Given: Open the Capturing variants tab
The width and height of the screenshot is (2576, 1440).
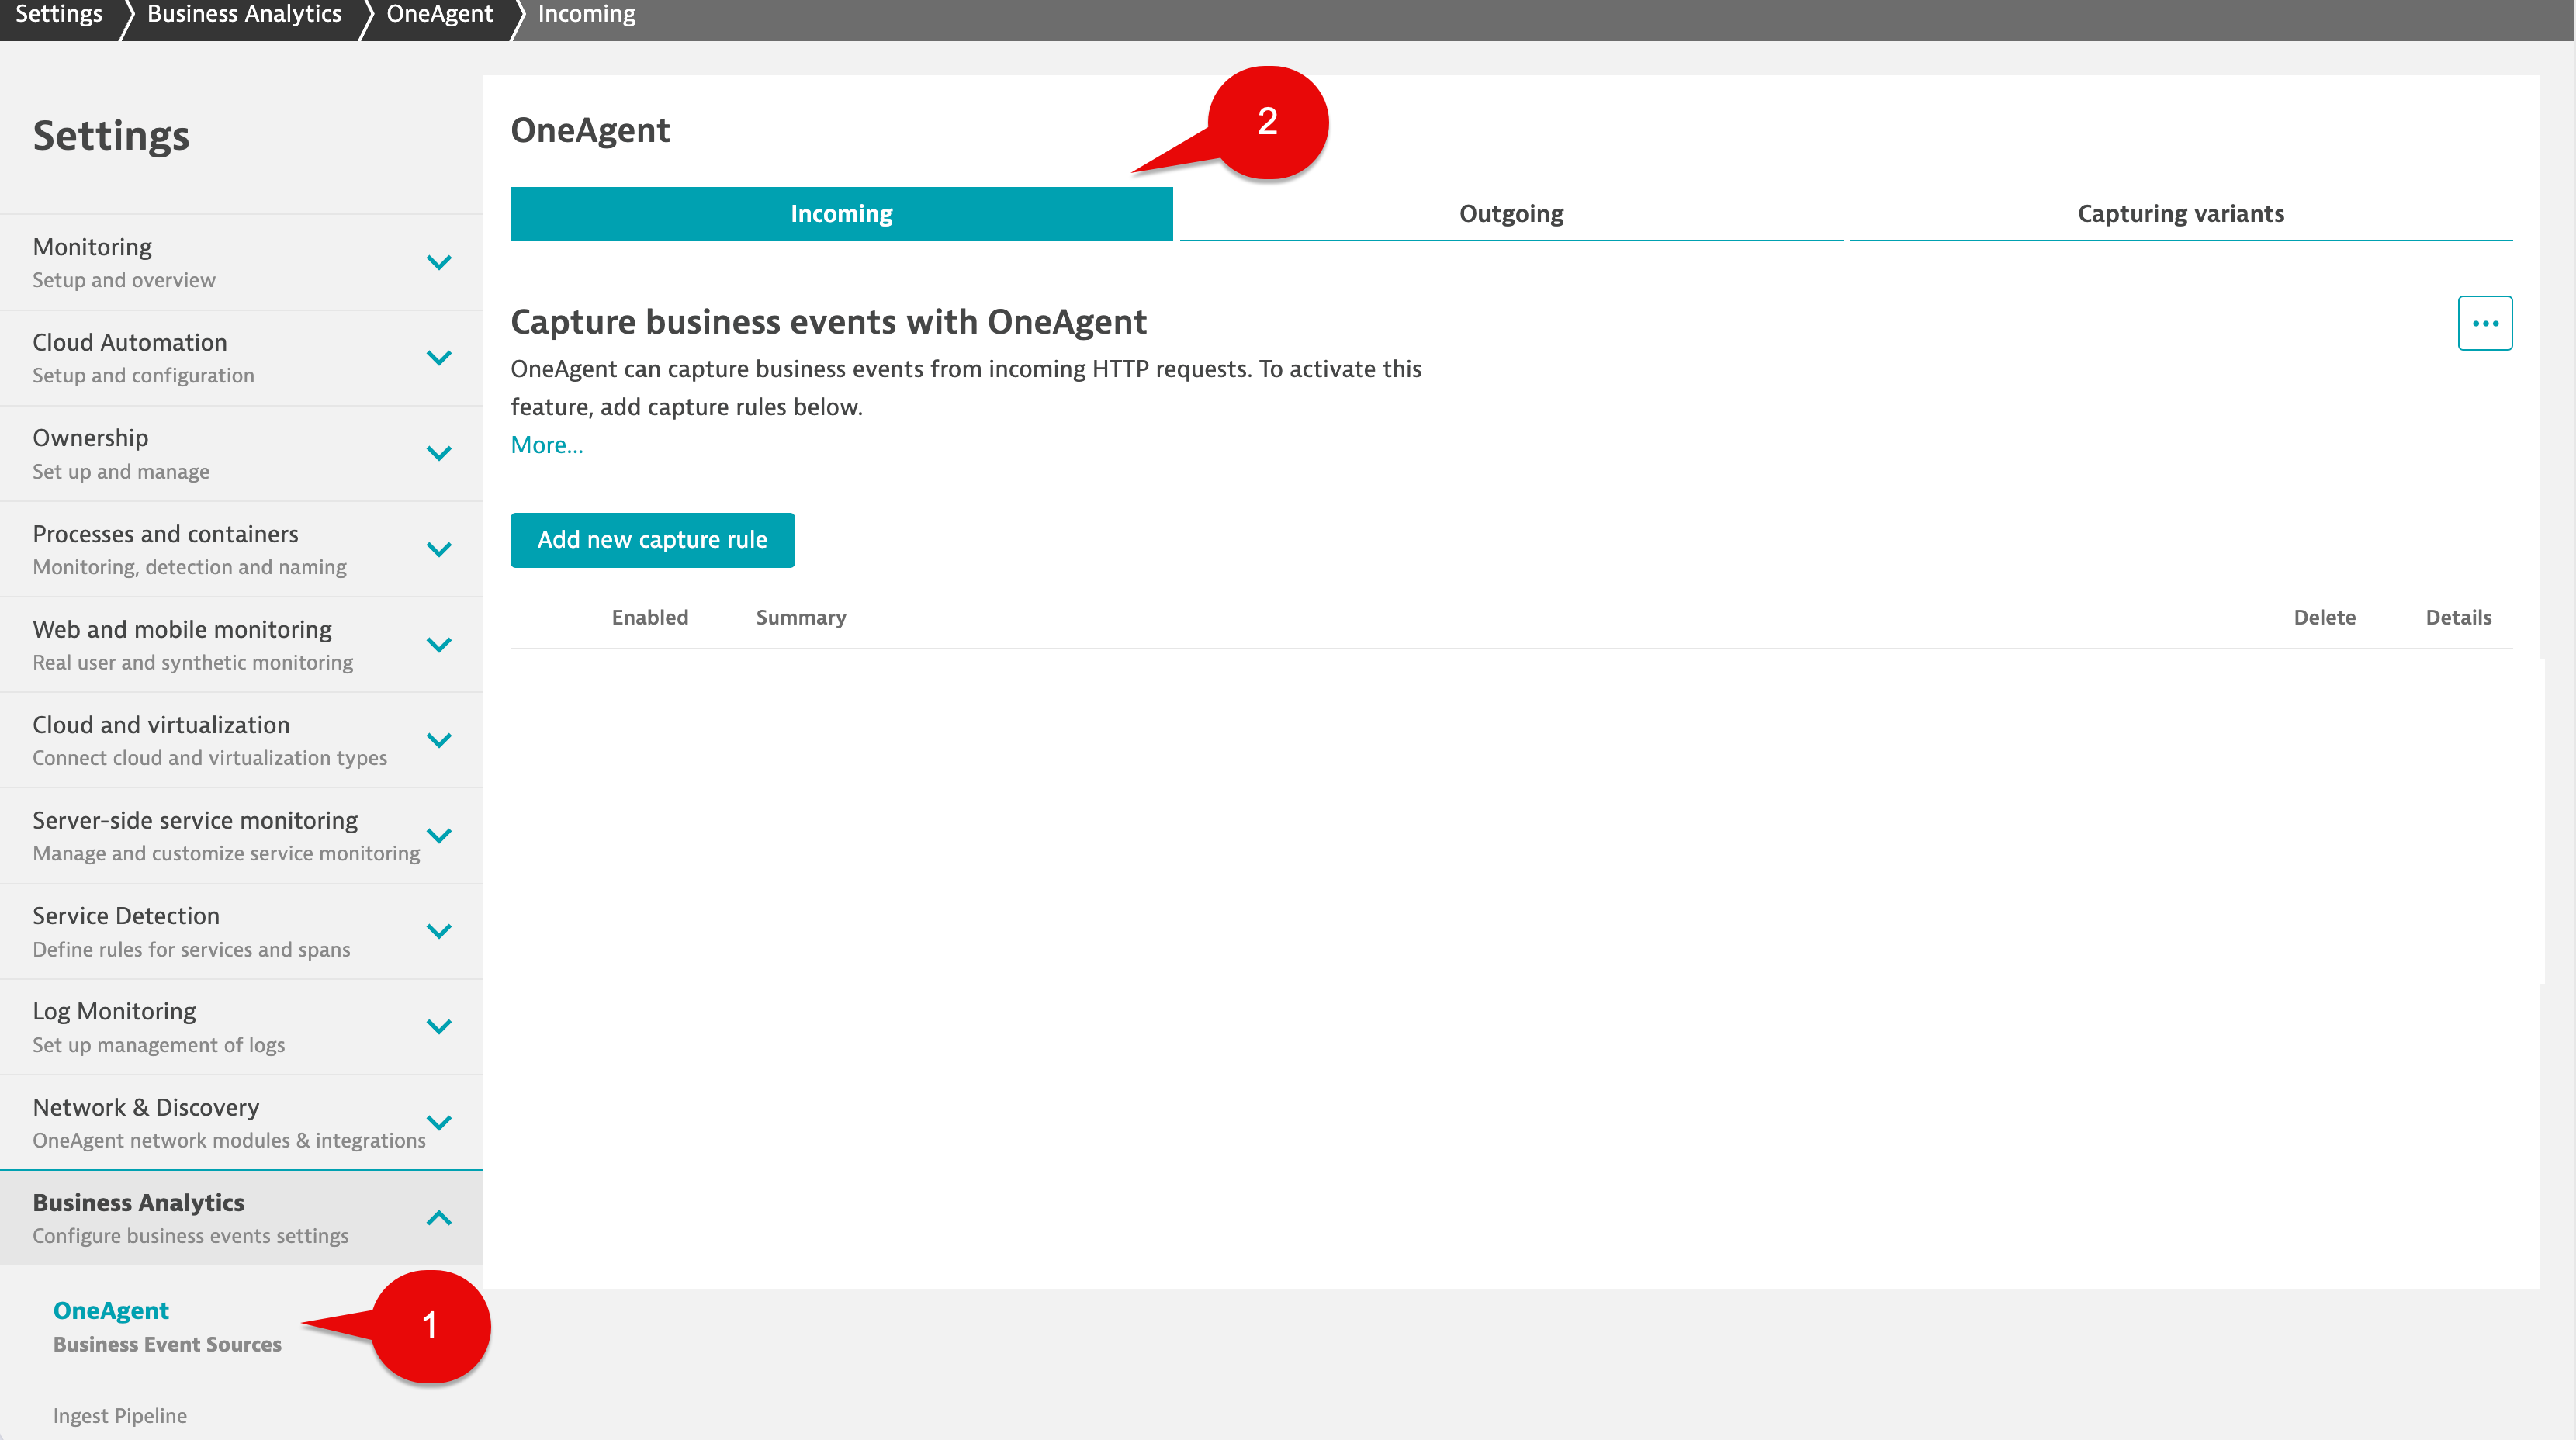Looking at the screenshot, I should [x=2180, y=213].
